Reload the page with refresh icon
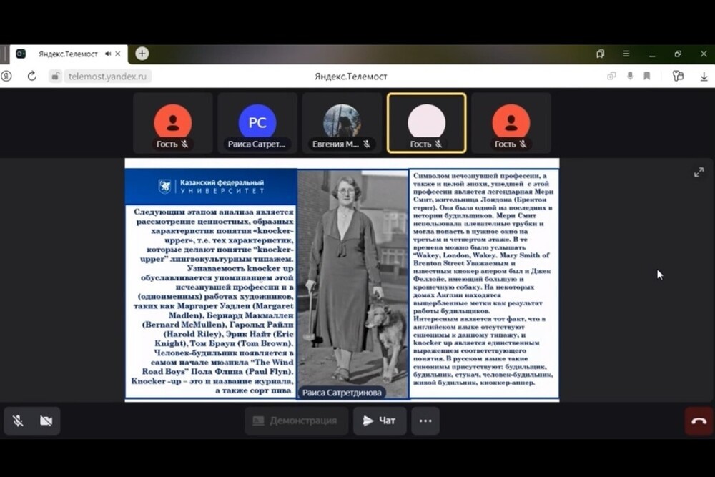715x477 pixels. tap(31, 76)
